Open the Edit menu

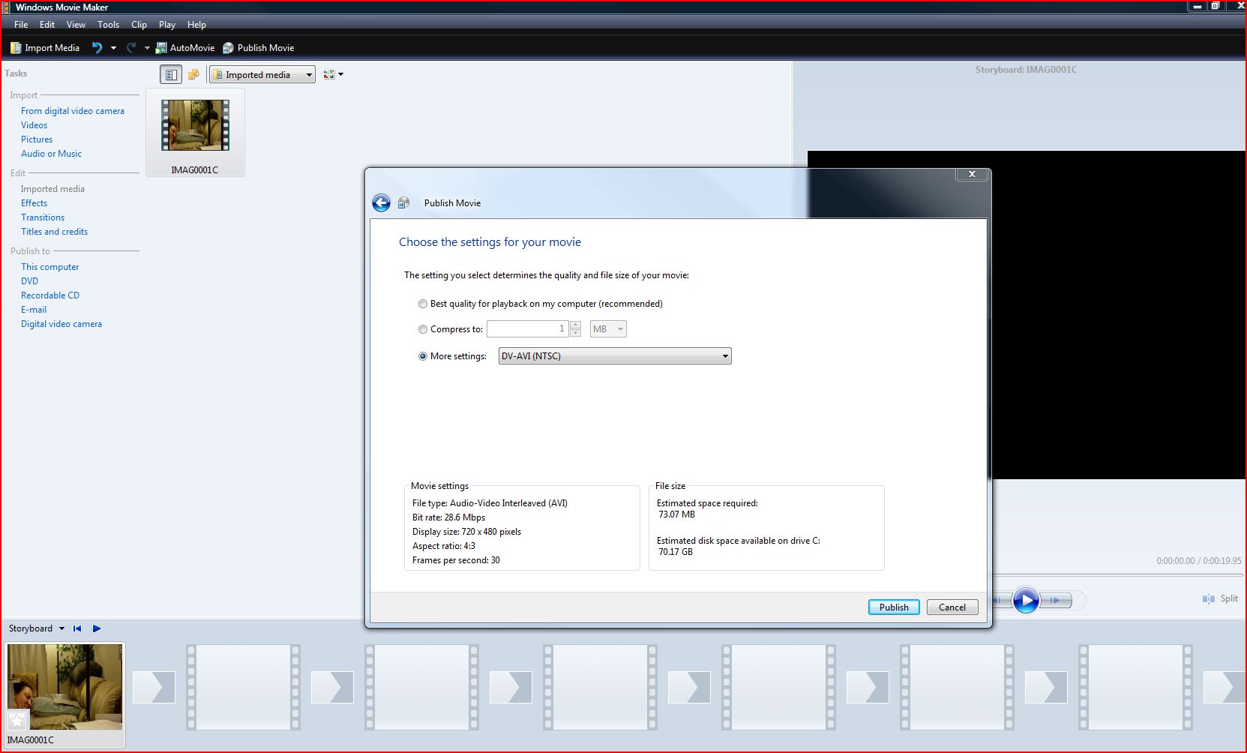tap(47, 25)
